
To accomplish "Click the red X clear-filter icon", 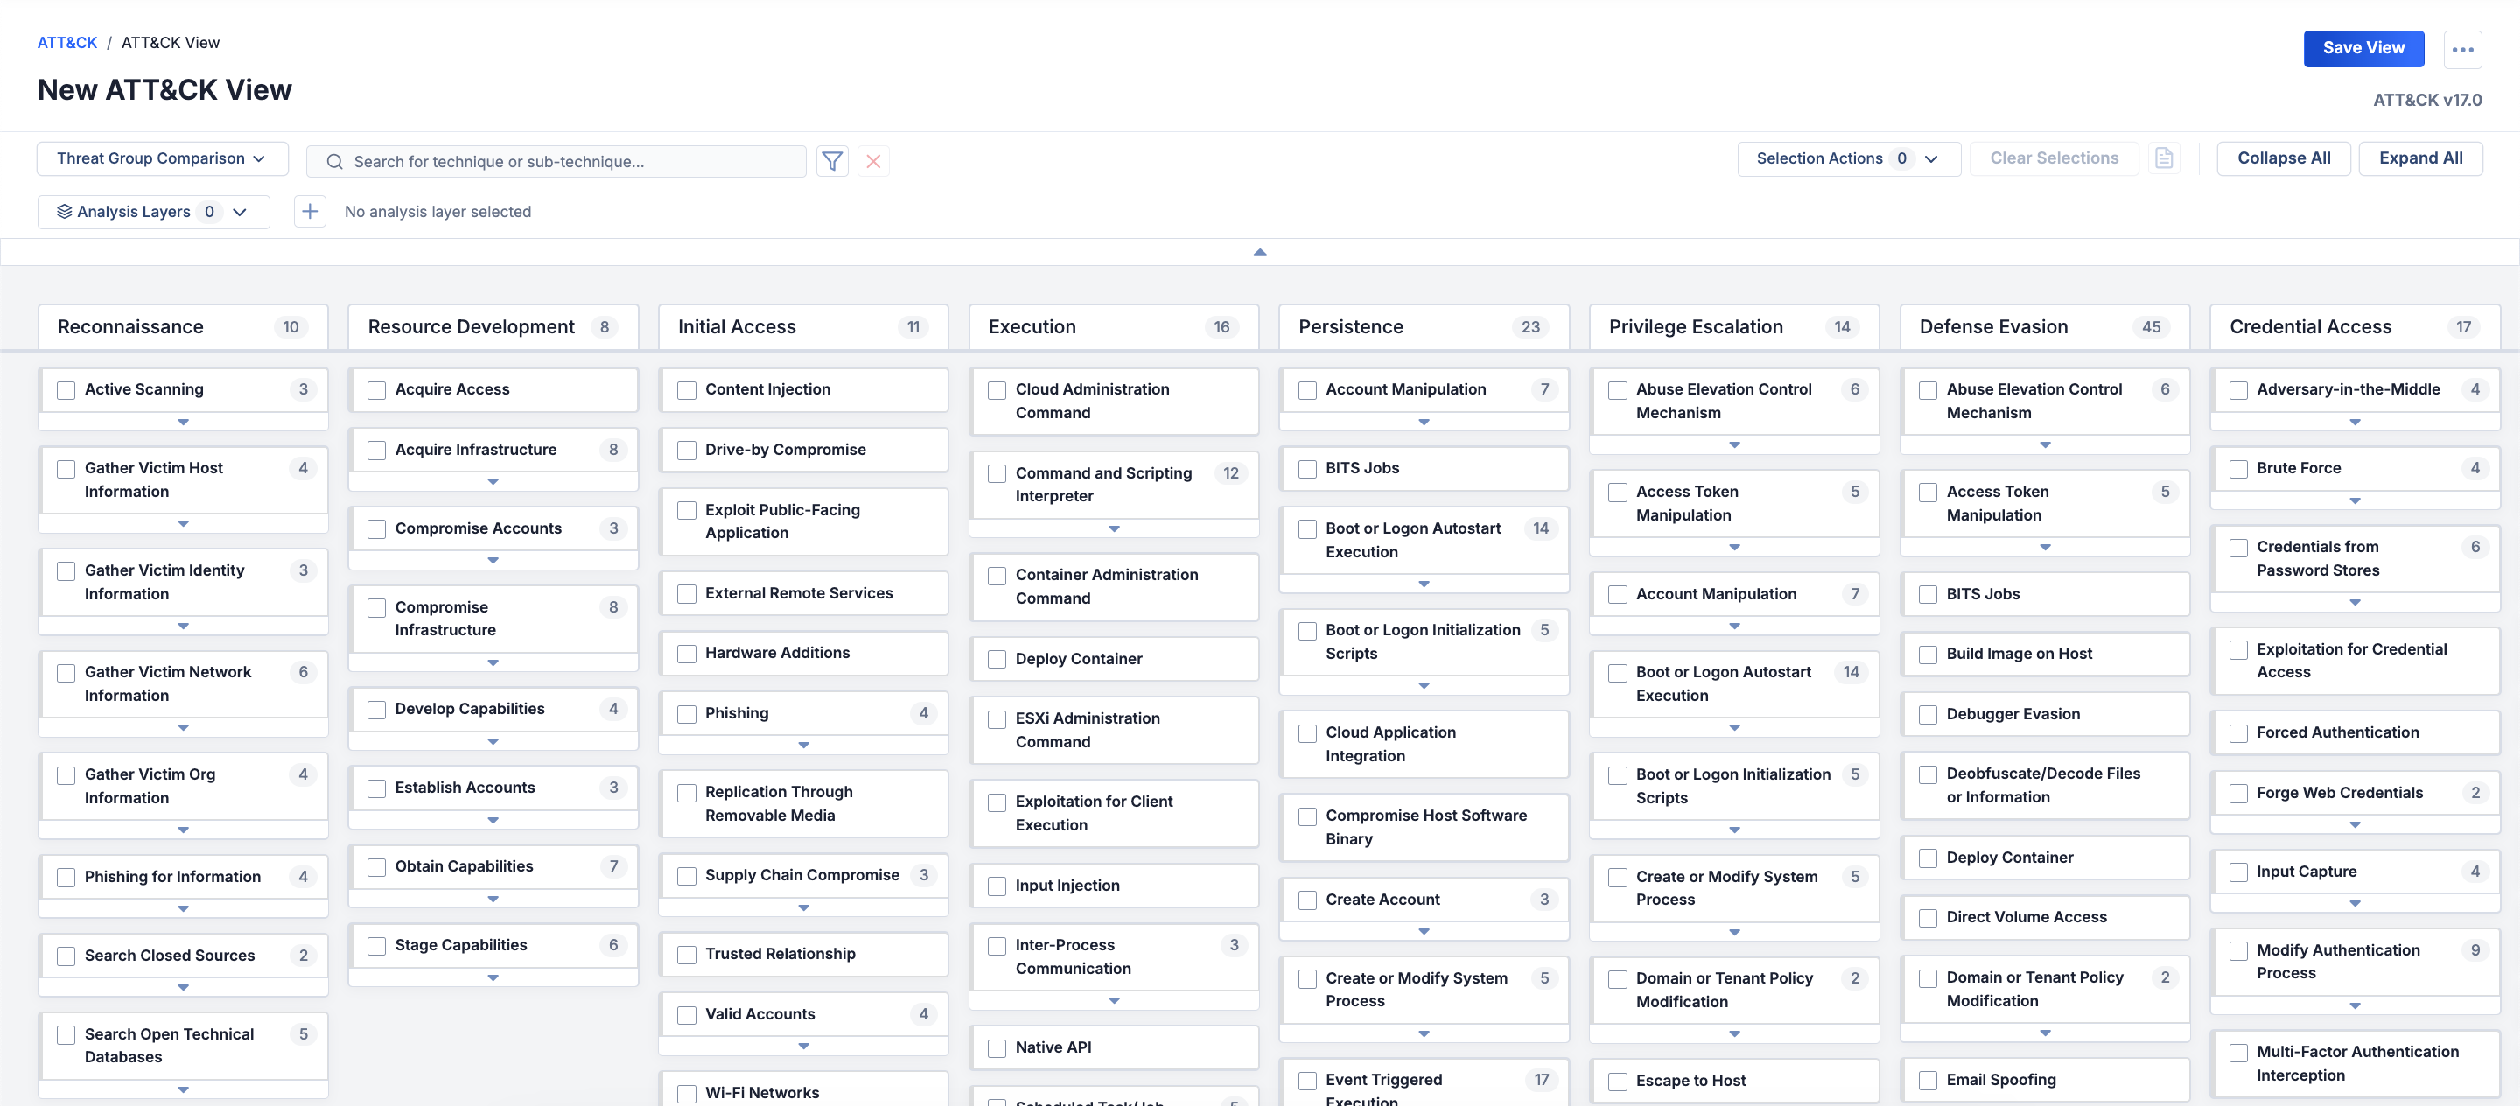I will [872, 161].
